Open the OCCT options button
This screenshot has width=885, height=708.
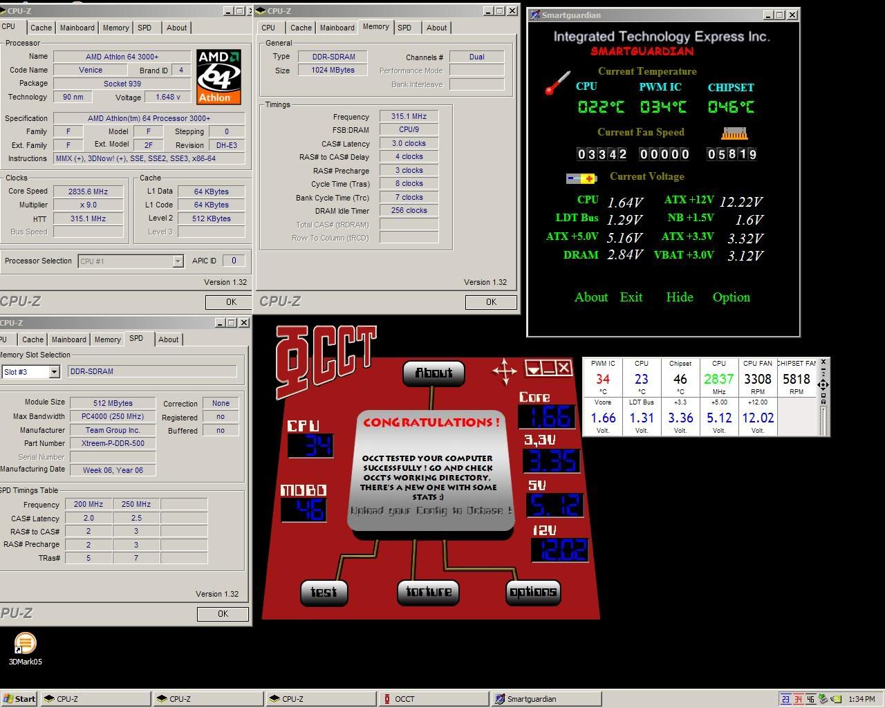[533, 592]
